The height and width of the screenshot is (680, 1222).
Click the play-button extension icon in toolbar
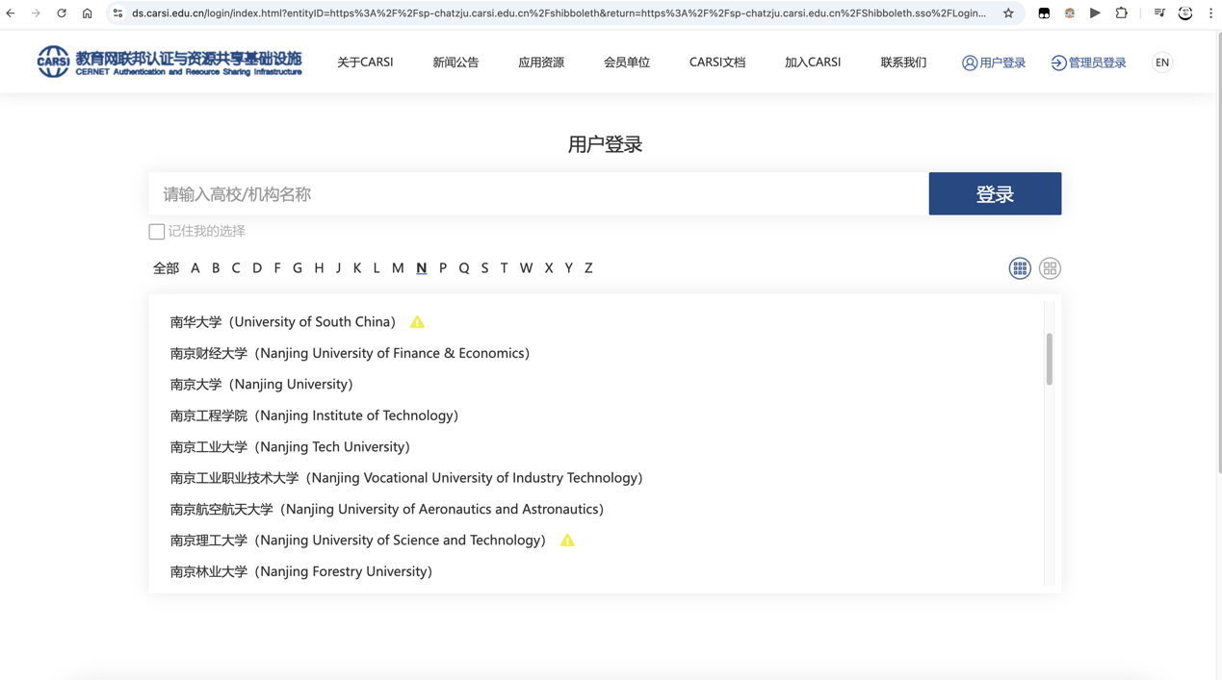[1095, 13]
